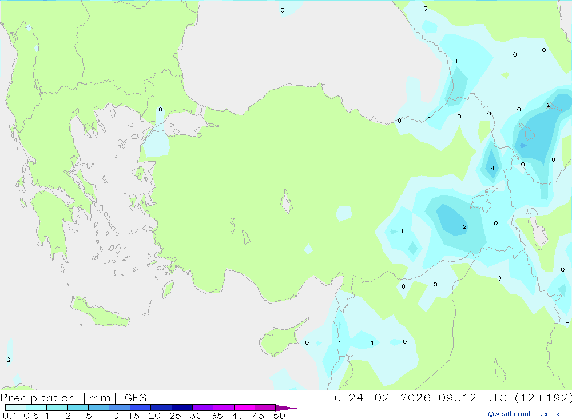
Task: Click the 45–50 mm legend swatch
Action: [x=265, y=408]
